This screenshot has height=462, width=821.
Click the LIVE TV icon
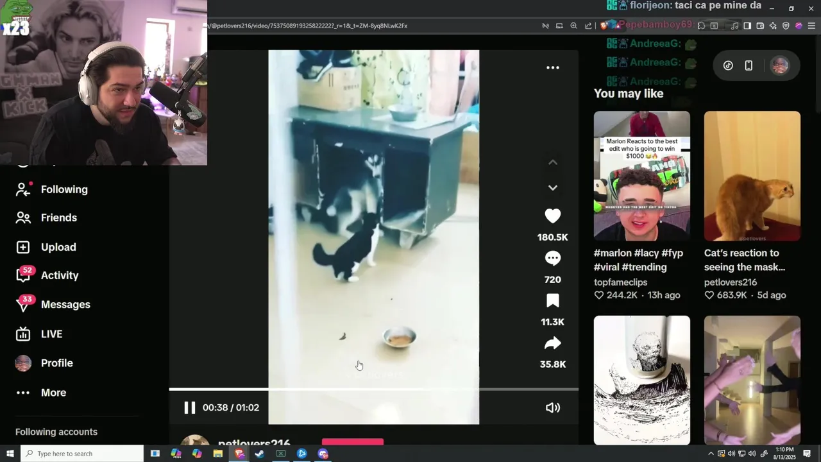[23, 334]
